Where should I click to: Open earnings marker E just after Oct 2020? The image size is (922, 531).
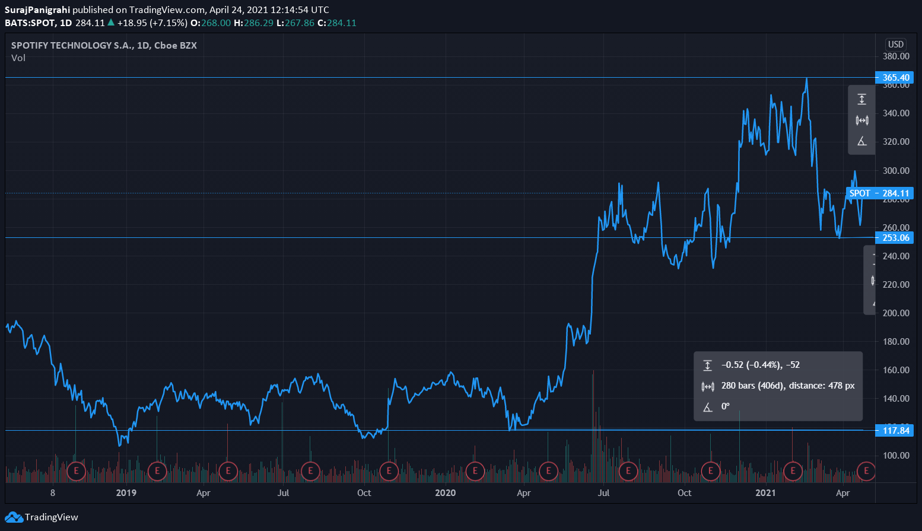pos(710,472)
